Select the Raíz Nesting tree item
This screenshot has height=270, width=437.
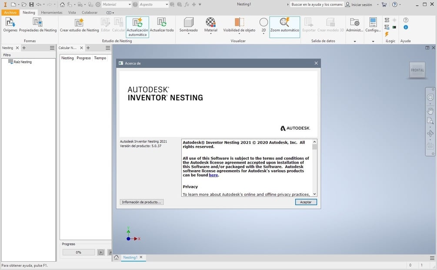[20, 62]
